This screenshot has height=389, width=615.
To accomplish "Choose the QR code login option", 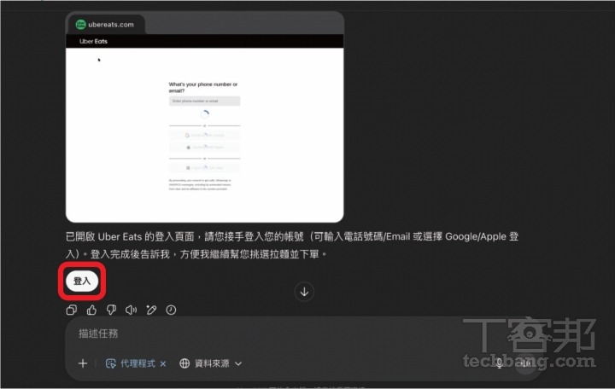I will (x=204, y=168).
